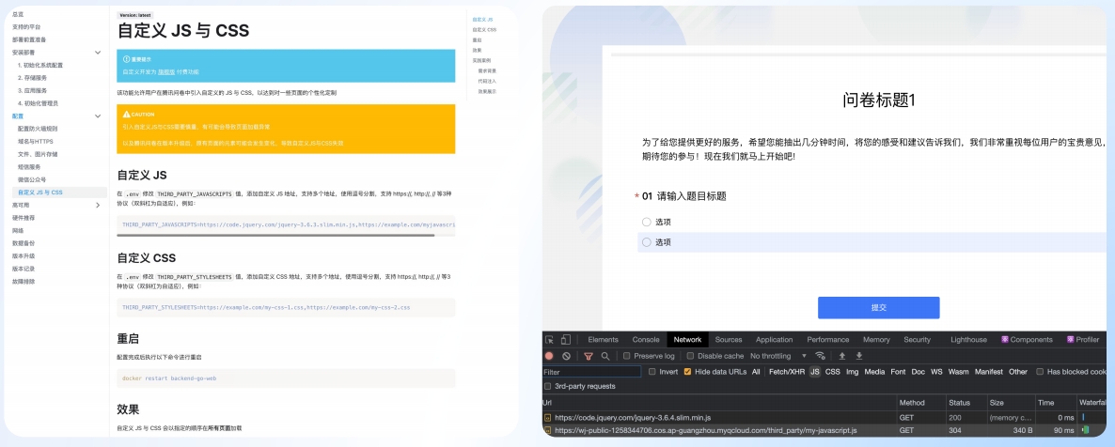The width and height of the screenshot is (1115, 447).
Task: Collapse the 安装部署 sidebar section chevron
Action: pos(98,52)
